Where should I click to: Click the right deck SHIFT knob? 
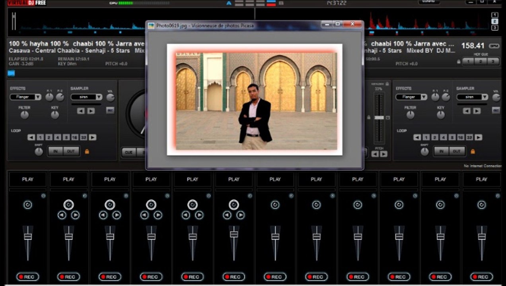pyautogui.click(x=424, y=152)
